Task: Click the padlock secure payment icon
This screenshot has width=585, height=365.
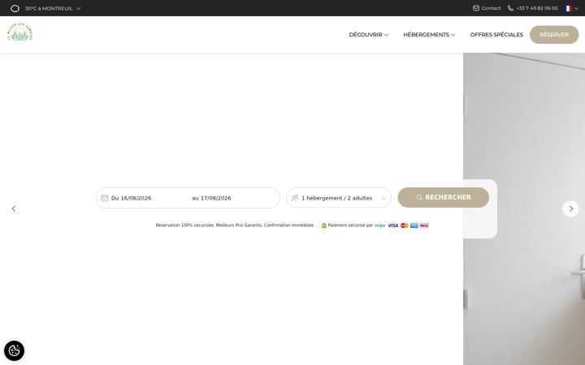Action: click(324, 225)
